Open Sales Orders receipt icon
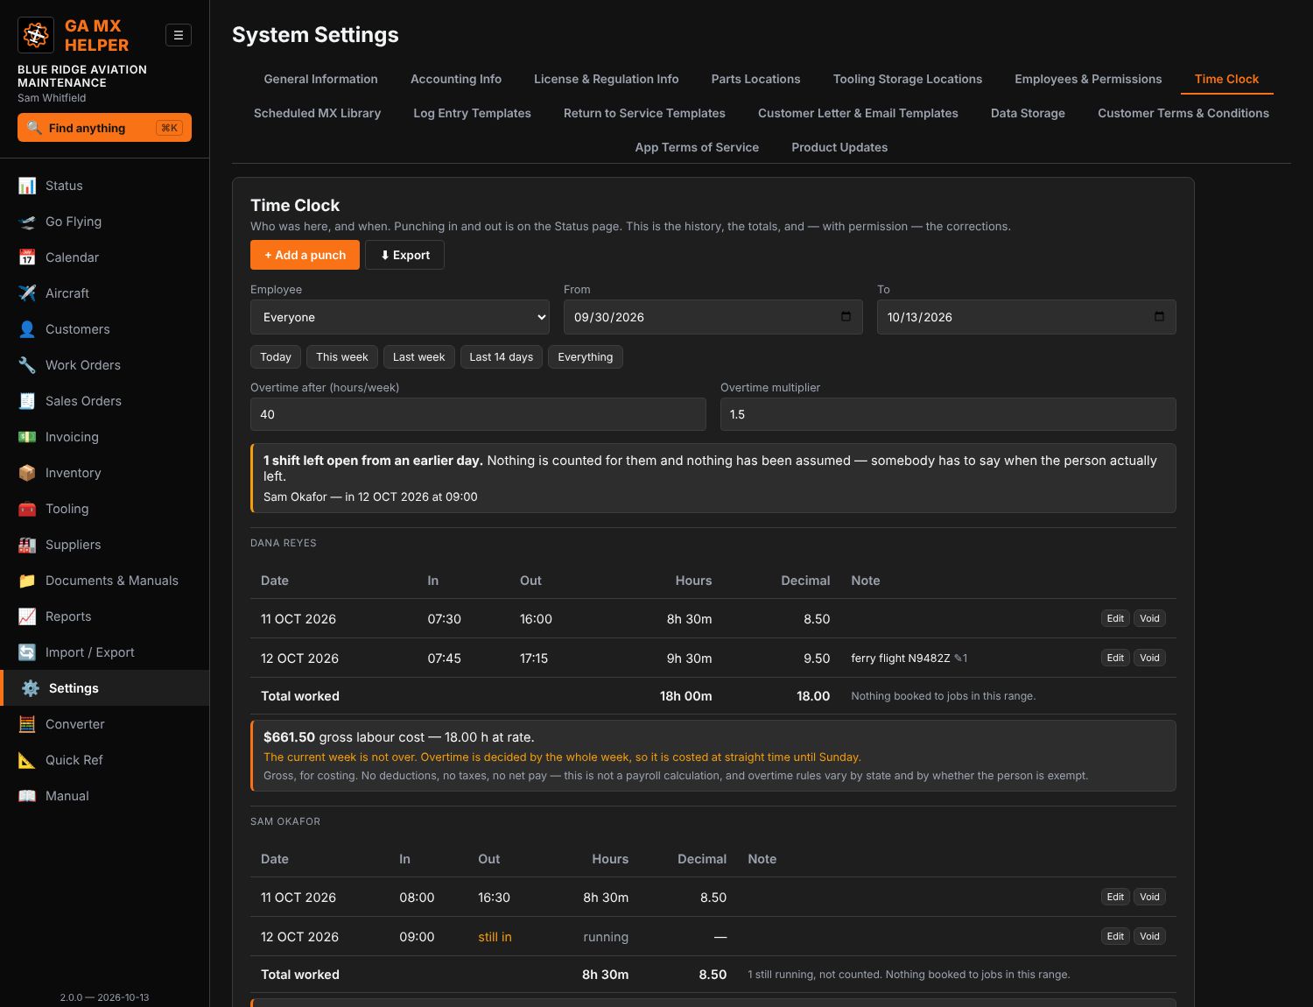 [x=27, y=401]
